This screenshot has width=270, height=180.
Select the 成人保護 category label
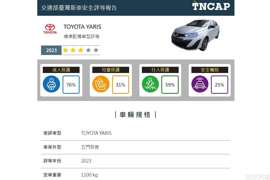tap(61, 70)
